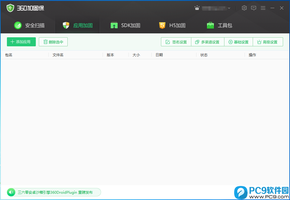
Task: Click the green speaker announcement icon
Action: [x=11, y=192]
